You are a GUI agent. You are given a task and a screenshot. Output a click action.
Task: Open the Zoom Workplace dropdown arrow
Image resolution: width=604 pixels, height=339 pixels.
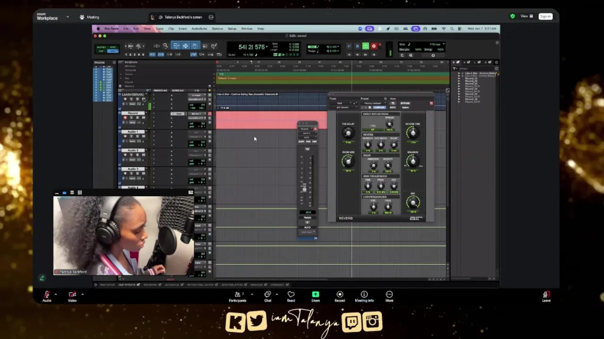click(67, 17)
